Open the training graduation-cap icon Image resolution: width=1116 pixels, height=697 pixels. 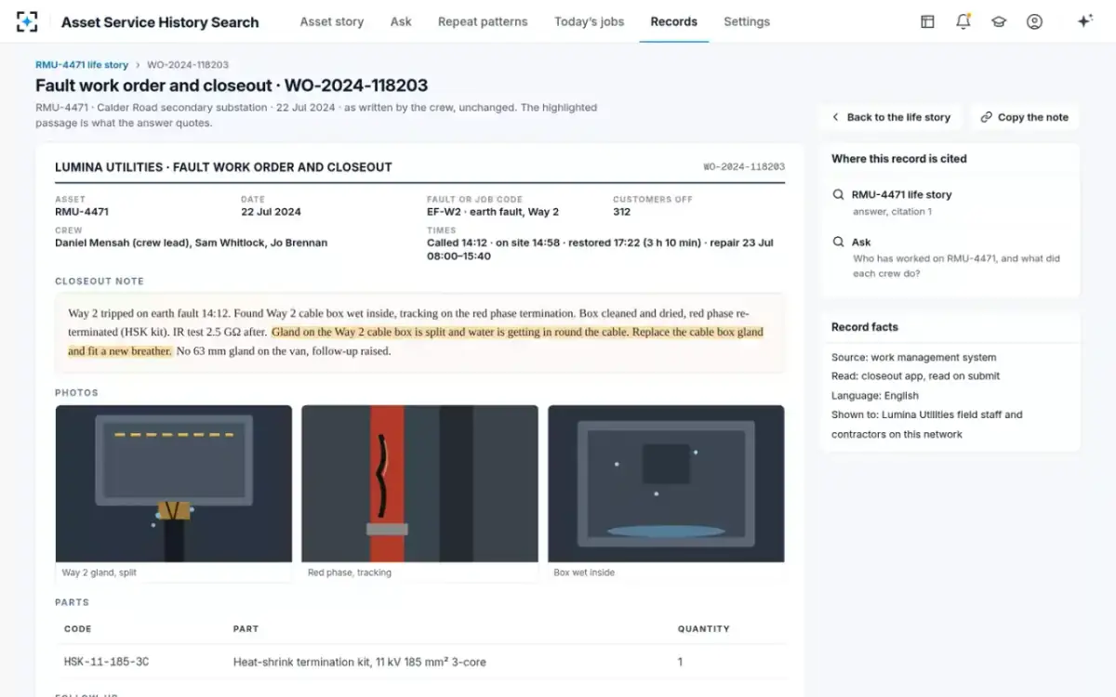(x=999, y=21)
